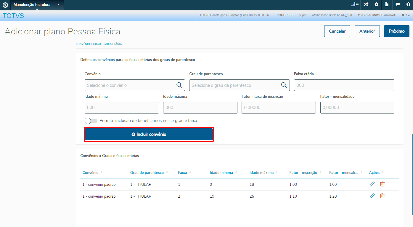Edit the Faixa 2 row pencil icon

pos(372,196)
